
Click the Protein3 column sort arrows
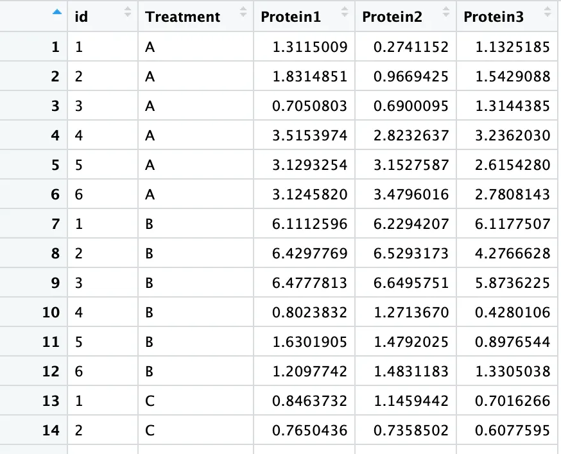[548, 12]
